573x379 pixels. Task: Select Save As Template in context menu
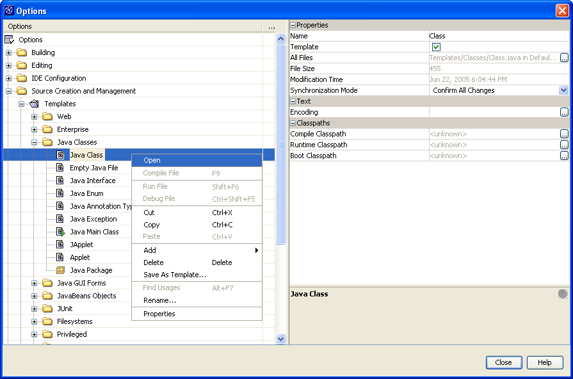[174, 275]
